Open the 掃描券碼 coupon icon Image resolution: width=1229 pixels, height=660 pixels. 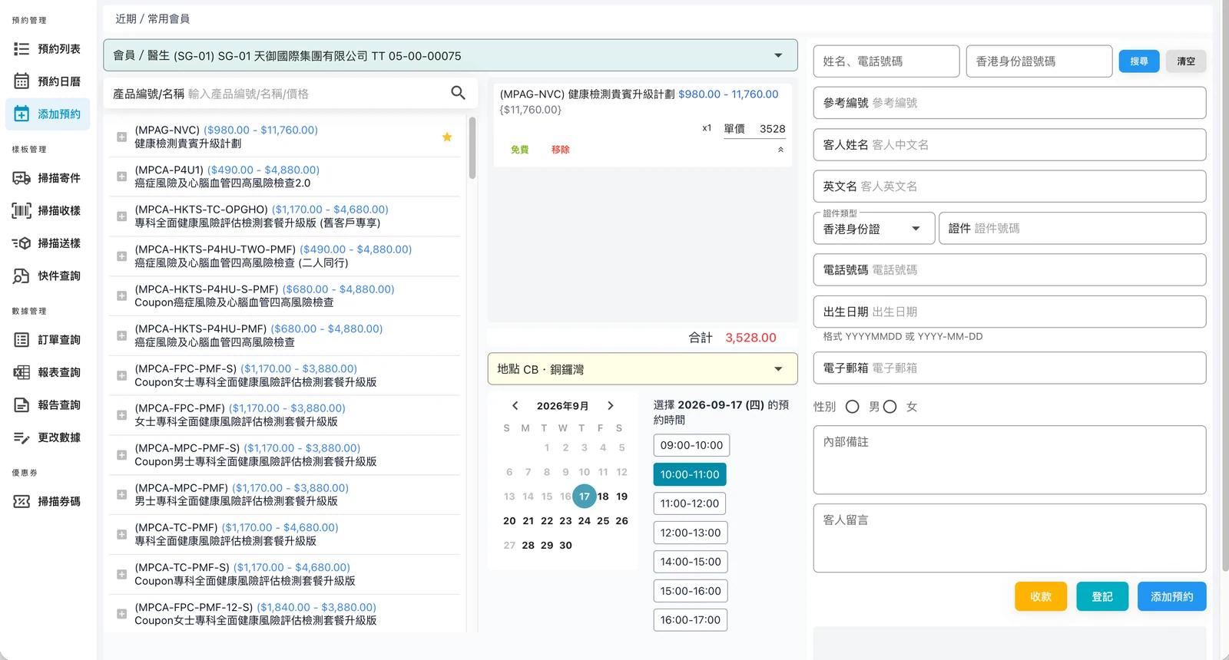pyautogui.click(x=22, y=501)
